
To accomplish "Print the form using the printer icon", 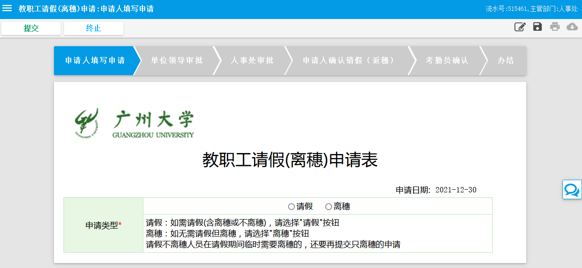I will click(x=555, y=27).
